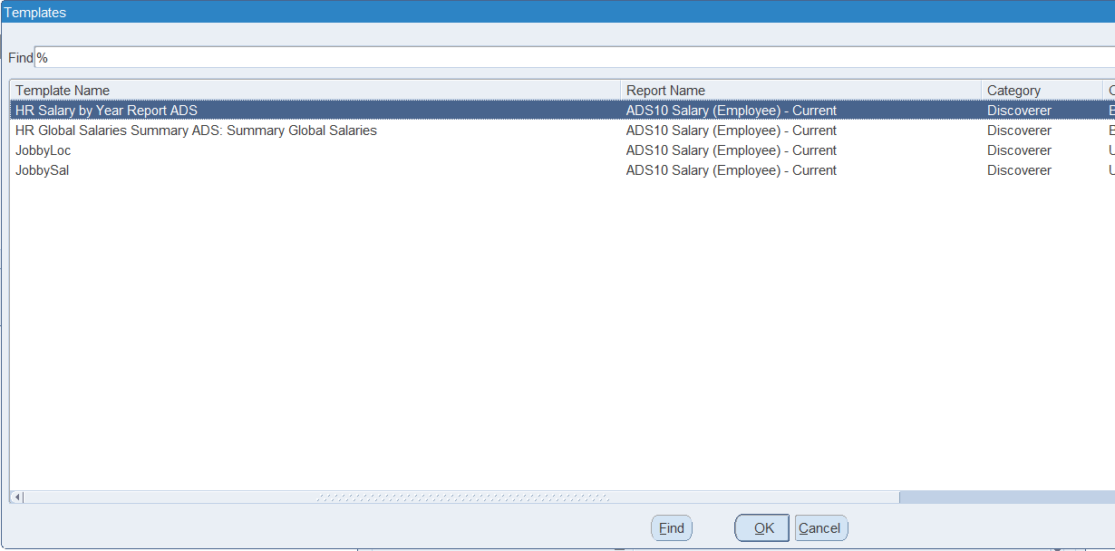Click Report Name in HR Salary by Year row
The image size is (1115, 551).
[732, 111]
